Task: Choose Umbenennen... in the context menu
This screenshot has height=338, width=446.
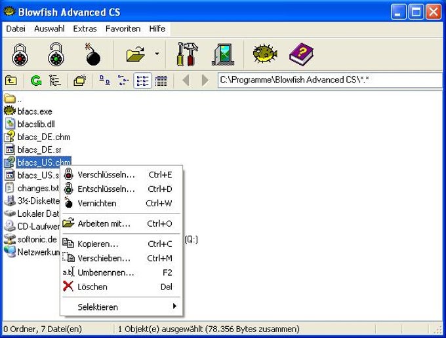Action: [121, 272]
